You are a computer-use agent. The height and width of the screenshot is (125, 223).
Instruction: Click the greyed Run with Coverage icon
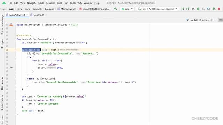[x=203, y=9]
